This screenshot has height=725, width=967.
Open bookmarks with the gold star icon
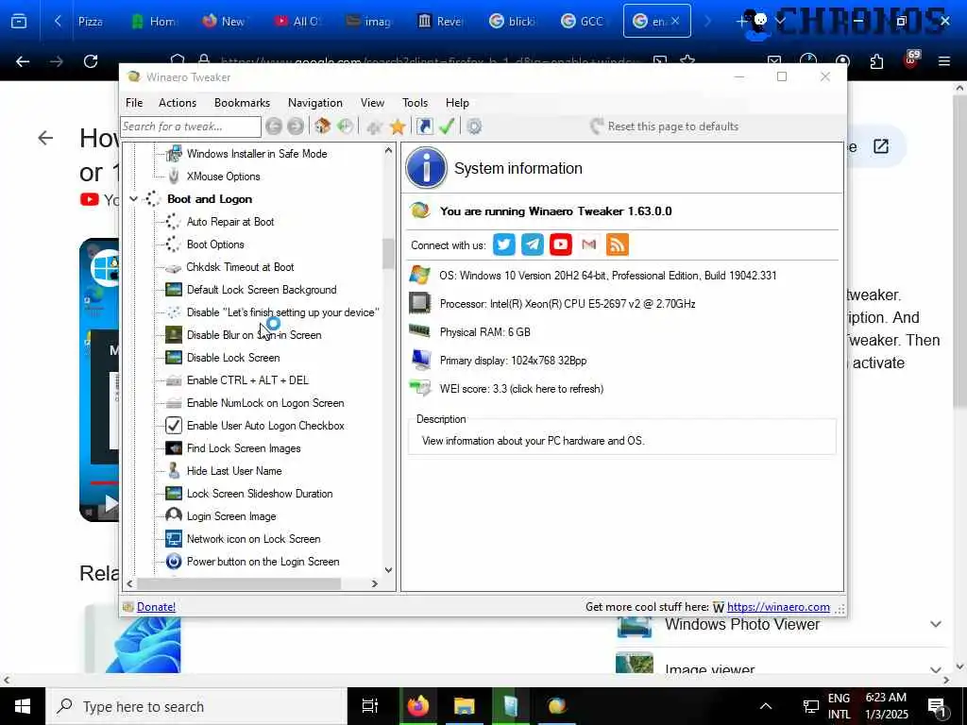click(398, 127)
